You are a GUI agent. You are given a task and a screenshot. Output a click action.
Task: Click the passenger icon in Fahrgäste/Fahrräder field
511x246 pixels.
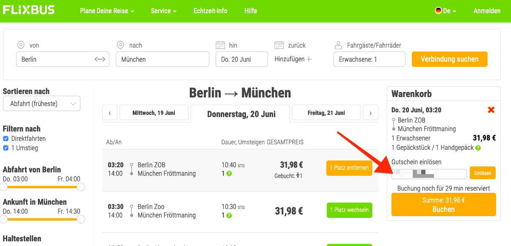(338, 45)
